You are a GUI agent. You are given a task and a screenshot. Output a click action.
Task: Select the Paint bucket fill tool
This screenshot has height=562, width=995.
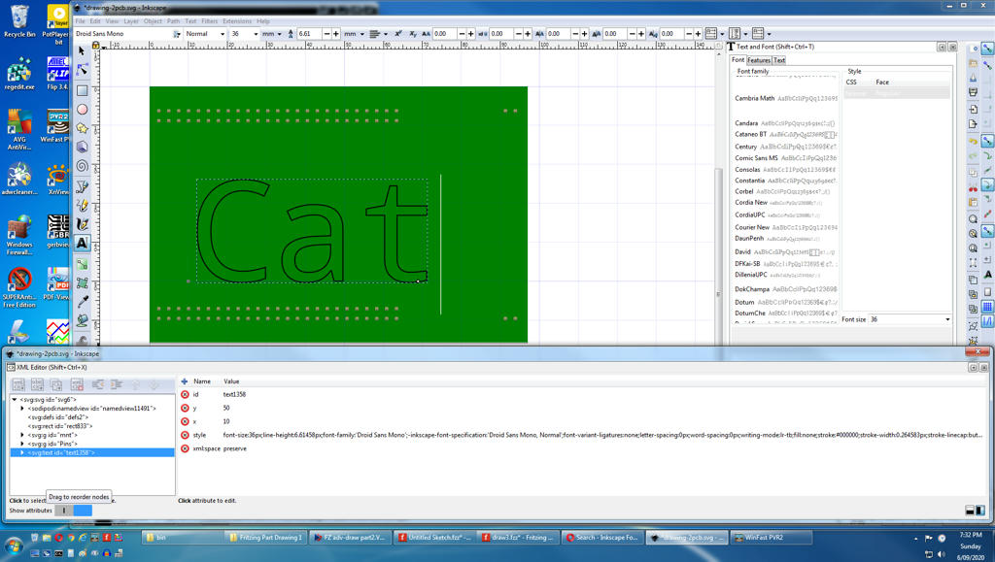pos(82,320)
